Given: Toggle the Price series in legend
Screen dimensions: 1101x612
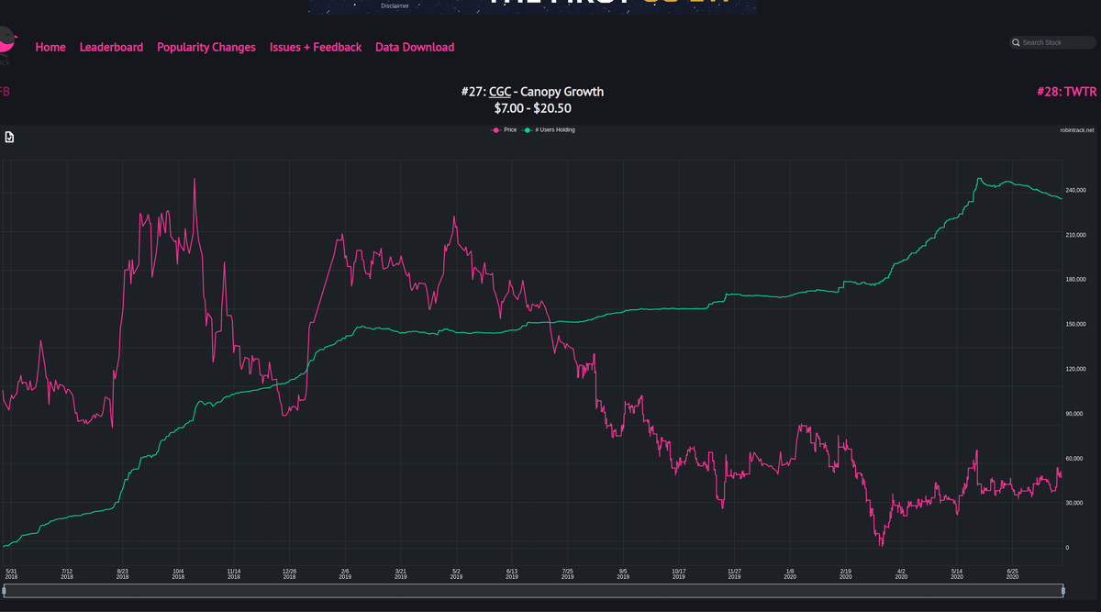Looking at the screenshot, I should tap(505, 130).
